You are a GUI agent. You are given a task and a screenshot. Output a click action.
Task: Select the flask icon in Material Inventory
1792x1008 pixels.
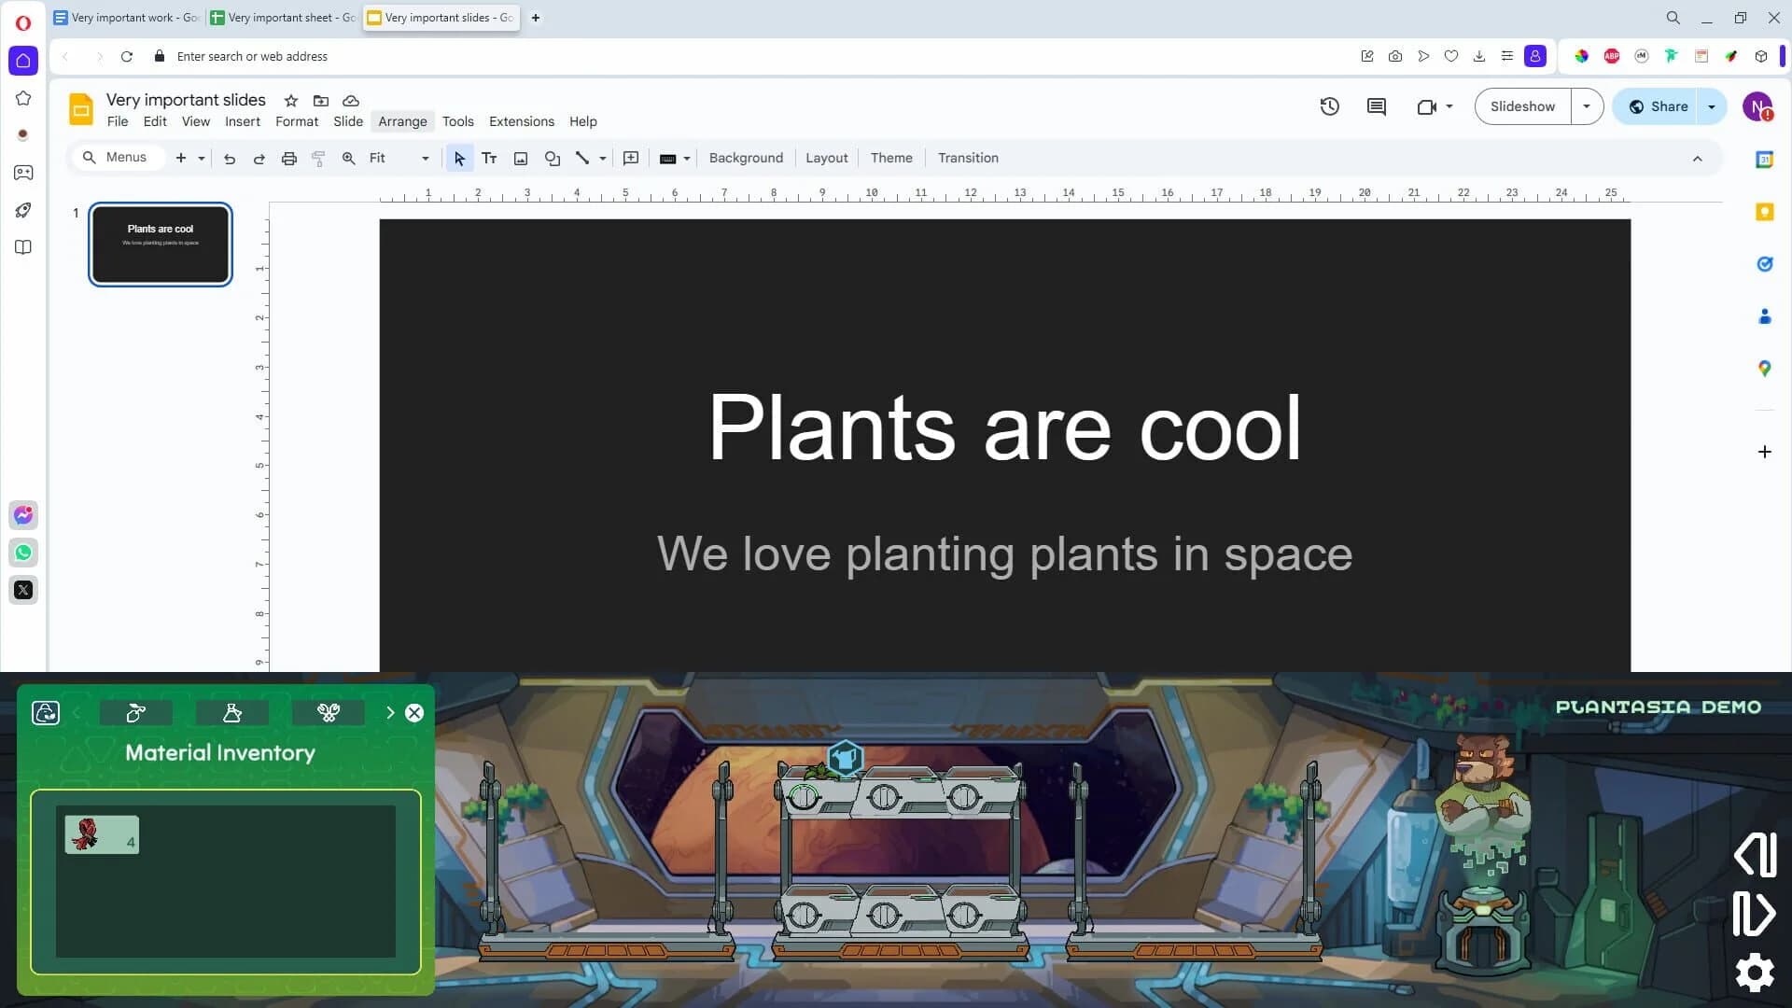pos(231,712)
